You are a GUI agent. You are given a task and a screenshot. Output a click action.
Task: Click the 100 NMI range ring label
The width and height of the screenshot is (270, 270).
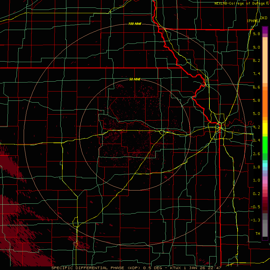[x=135, y=24]
